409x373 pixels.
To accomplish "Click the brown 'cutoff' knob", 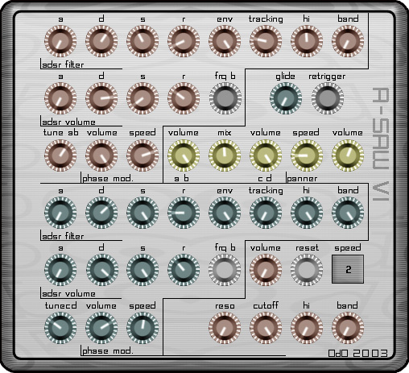I will pyautogui.click(x=266, y=328).
